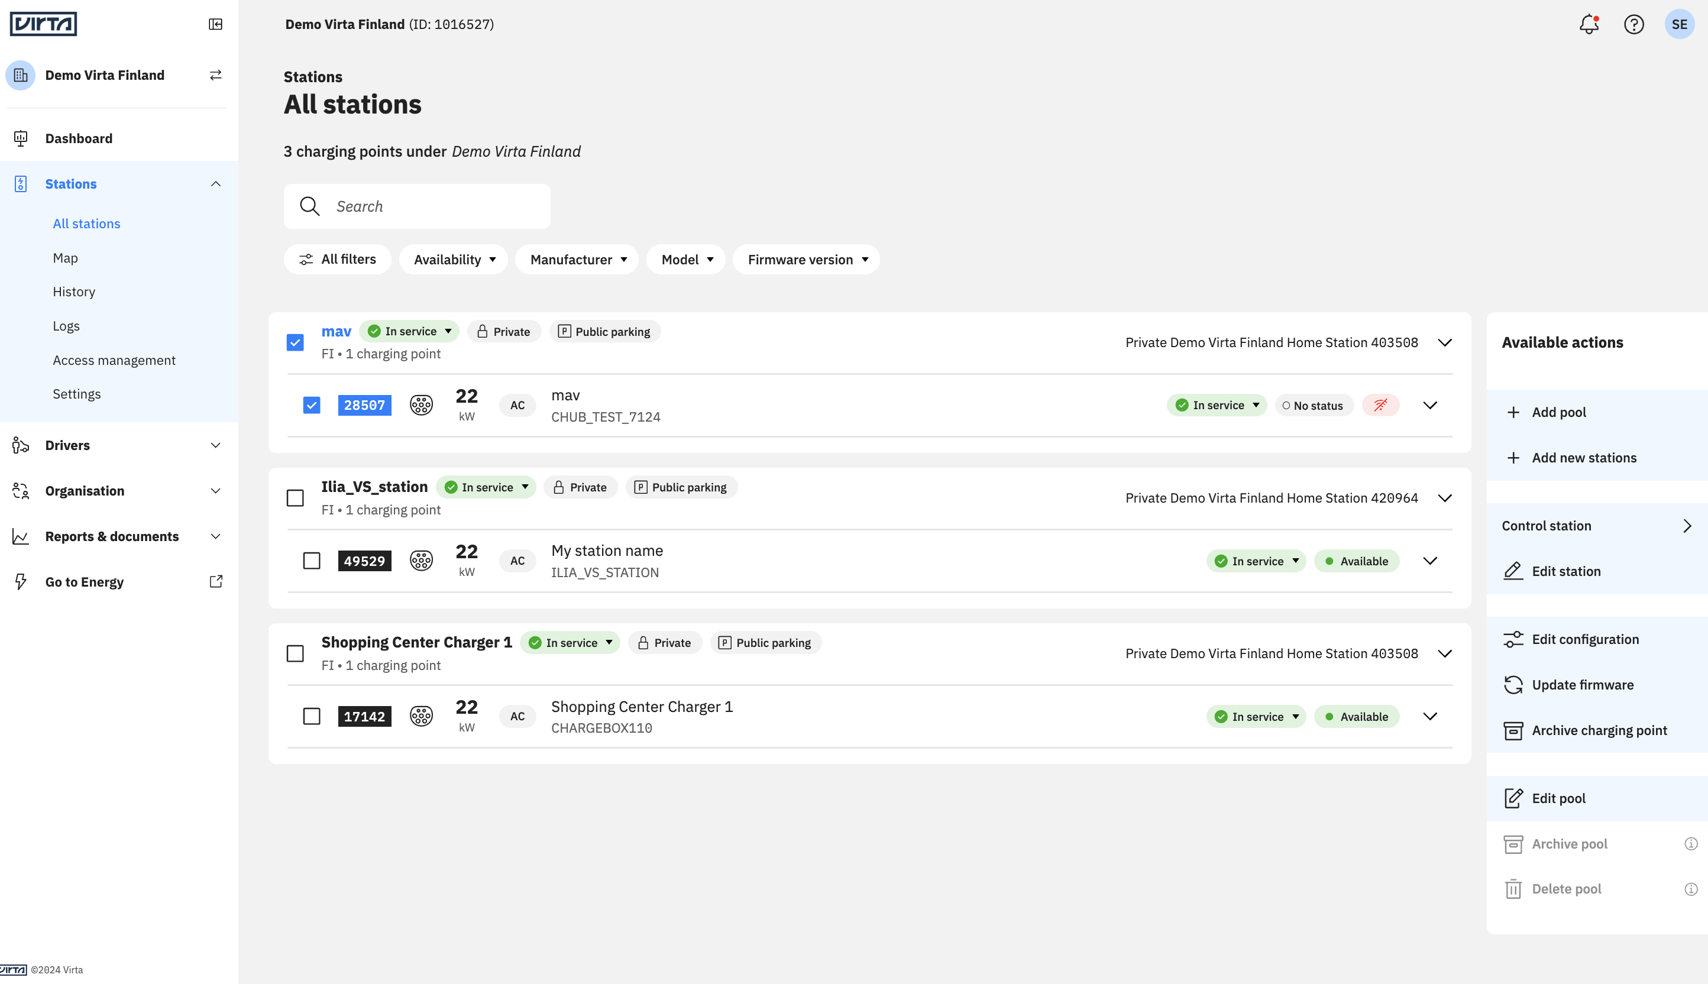Expand charging point 17142 details chevron
The height and width of the screenshot is (984, 1708).
click(1430, 716)
